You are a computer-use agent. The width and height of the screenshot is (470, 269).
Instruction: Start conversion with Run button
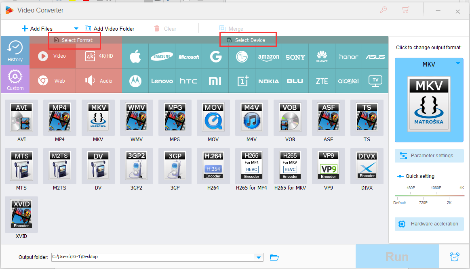point(397,256)
